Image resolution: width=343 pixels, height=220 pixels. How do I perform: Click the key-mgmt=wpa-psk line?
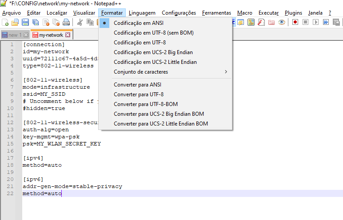[x=51, y=137]
